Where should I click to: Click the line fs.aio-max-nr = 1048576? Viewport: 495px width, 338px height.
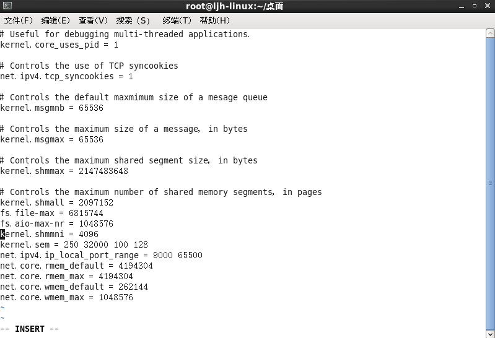point(57,223)
